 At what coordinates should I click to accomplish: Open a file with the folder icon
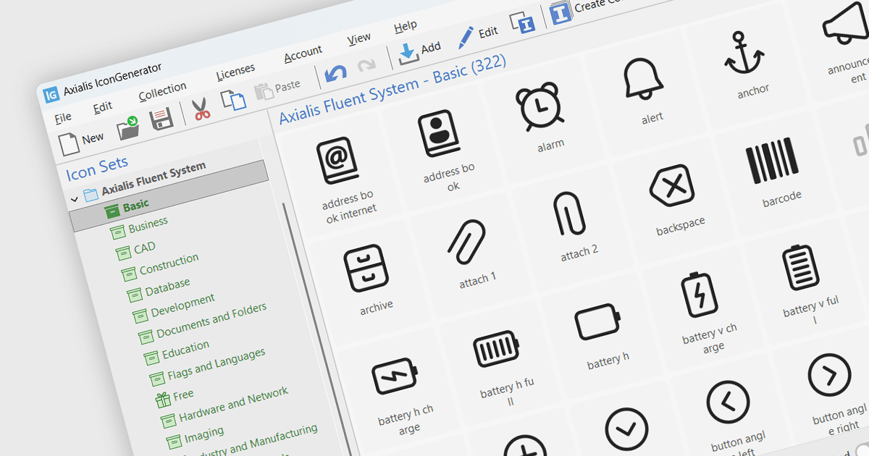tap(128, 130)
